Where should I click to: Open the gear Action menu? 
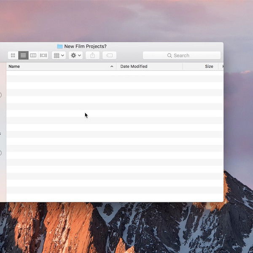coord(75,55)
